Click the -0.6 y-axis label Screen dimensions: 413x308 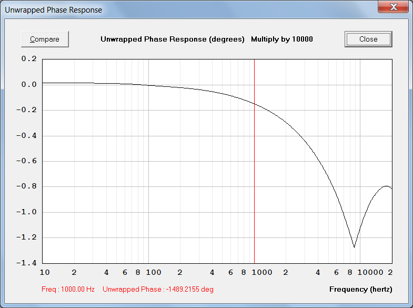(26, 161)
